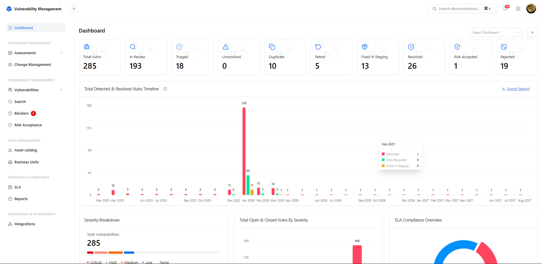The height and width of the screenshot is (264, 542).
Task: Click the Retest refresh icon
Action: tap(318, 47)
